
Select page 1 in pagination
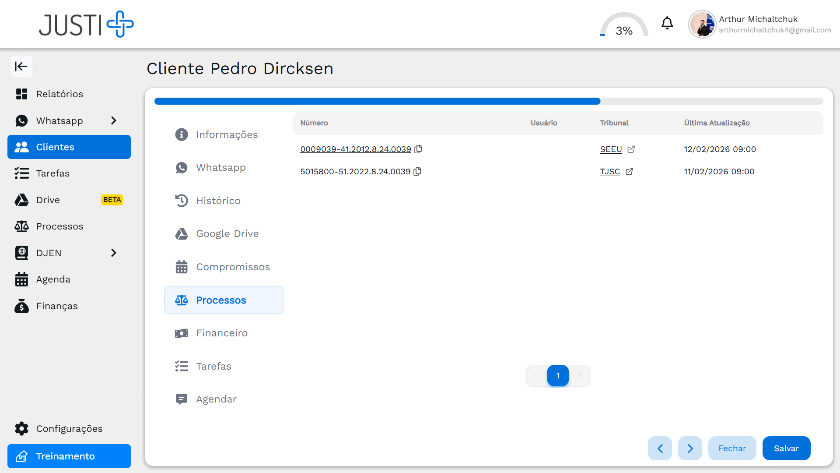point(557,376)
